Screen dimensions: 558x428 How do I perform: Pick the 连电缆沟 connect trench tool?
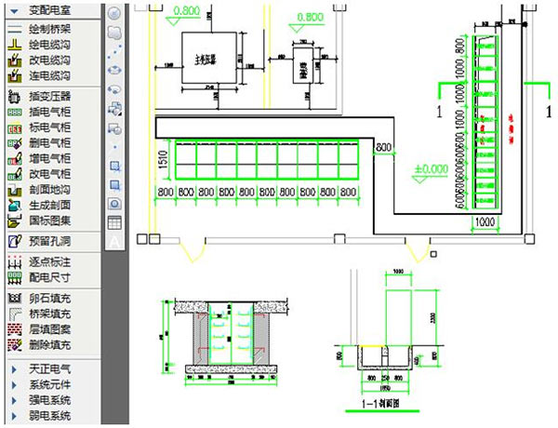[x=39, y=75]
